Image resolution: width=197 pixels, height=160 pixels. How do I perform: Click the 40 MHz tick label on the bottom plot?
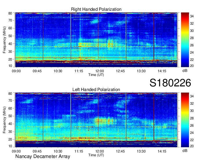coord(10,124)
